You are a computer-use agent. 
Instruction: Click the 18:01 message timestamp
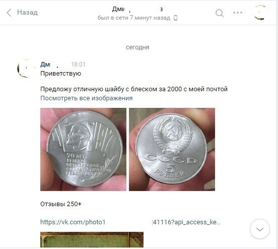click(x=78, y=65)
